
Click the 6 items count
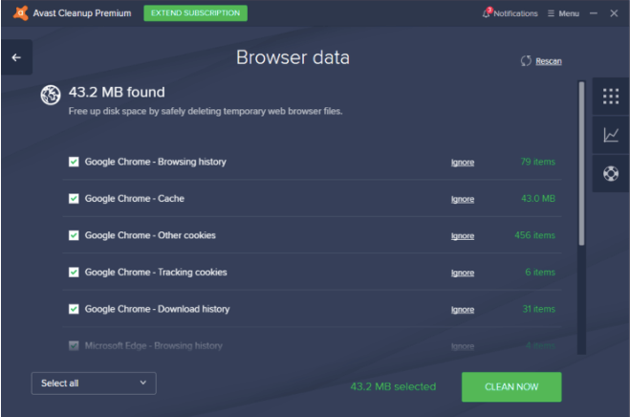click(x=540, y=273)
